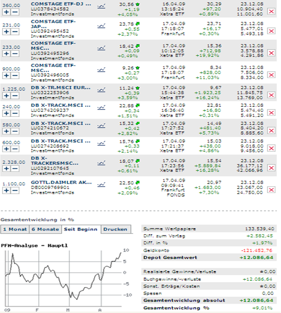Delete the COMSTAGE ETF-JAP position
The height and width of the screenshot is (313, 281).
click(x=271, y=31)
